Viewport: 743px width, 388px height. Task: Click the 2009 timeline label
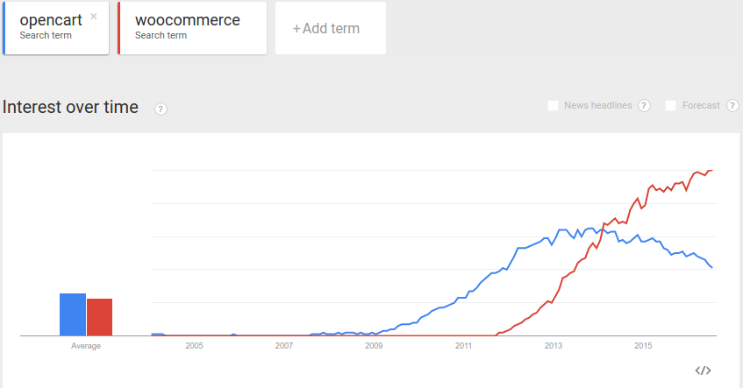[374, 346]
